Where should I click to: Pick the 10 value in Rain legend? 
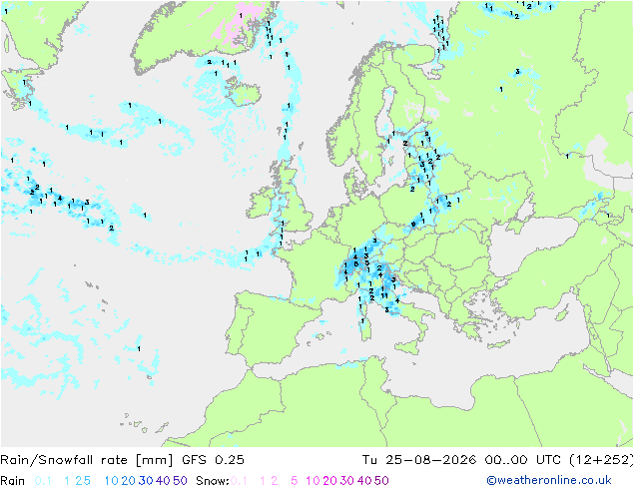tap(111, 481)
